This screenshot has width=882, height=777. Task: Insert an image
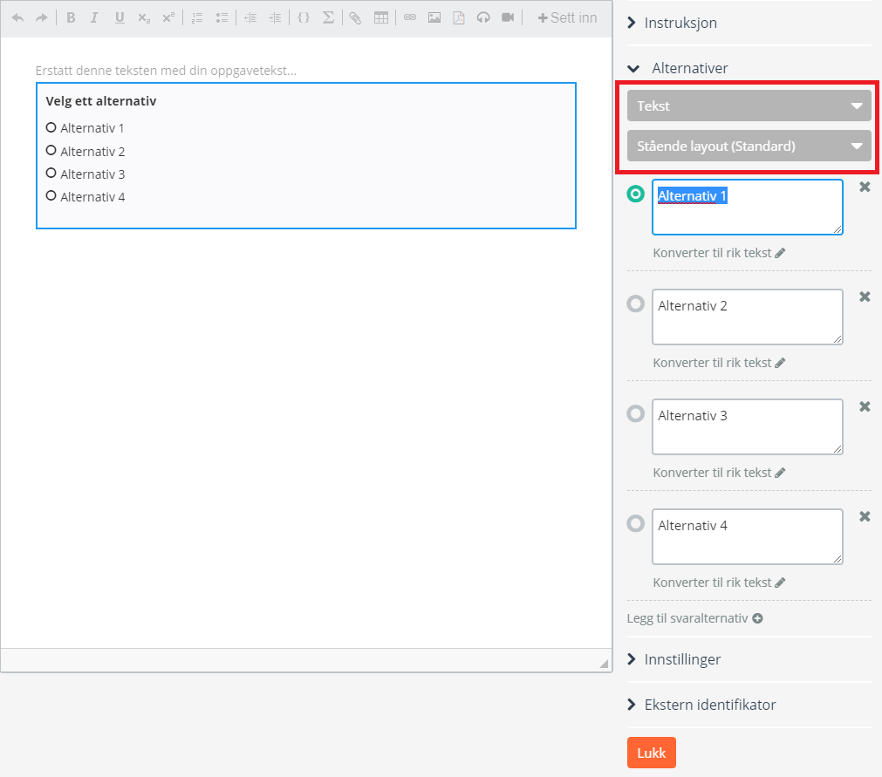(x=434, y=18)
